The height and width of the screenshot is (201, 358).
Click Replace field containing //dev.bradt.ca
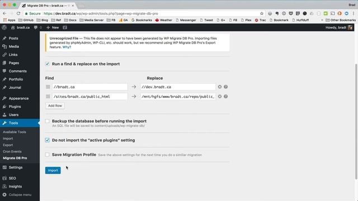178,87
